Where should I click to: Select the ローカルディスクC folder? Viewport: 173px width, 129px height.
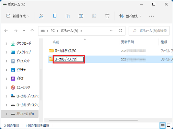pos(65,51)
